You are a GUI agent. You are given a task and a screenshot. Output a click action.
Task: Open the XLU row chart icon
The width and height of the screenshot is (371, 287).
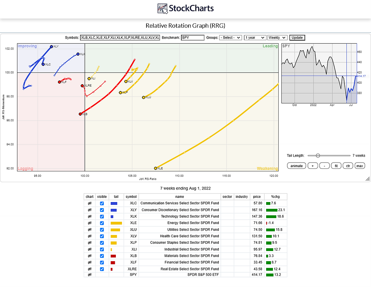click(90, 230)
